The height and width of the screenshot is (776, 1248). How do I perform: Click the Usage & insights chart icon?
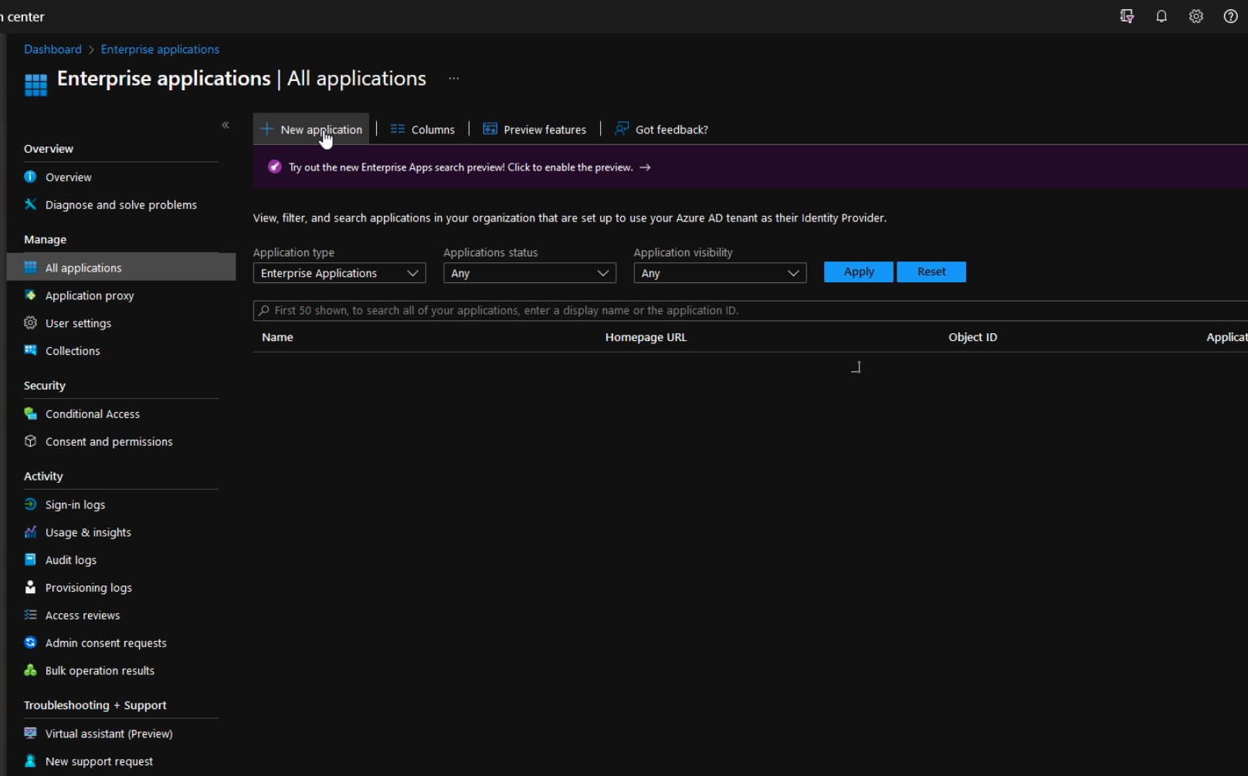click(x=30, y=532)
